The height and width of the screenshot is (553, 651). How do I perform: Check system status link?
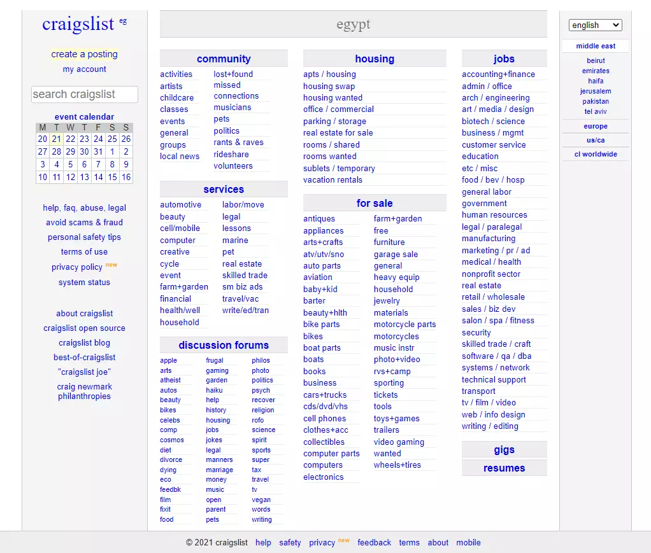pos(84,282)
